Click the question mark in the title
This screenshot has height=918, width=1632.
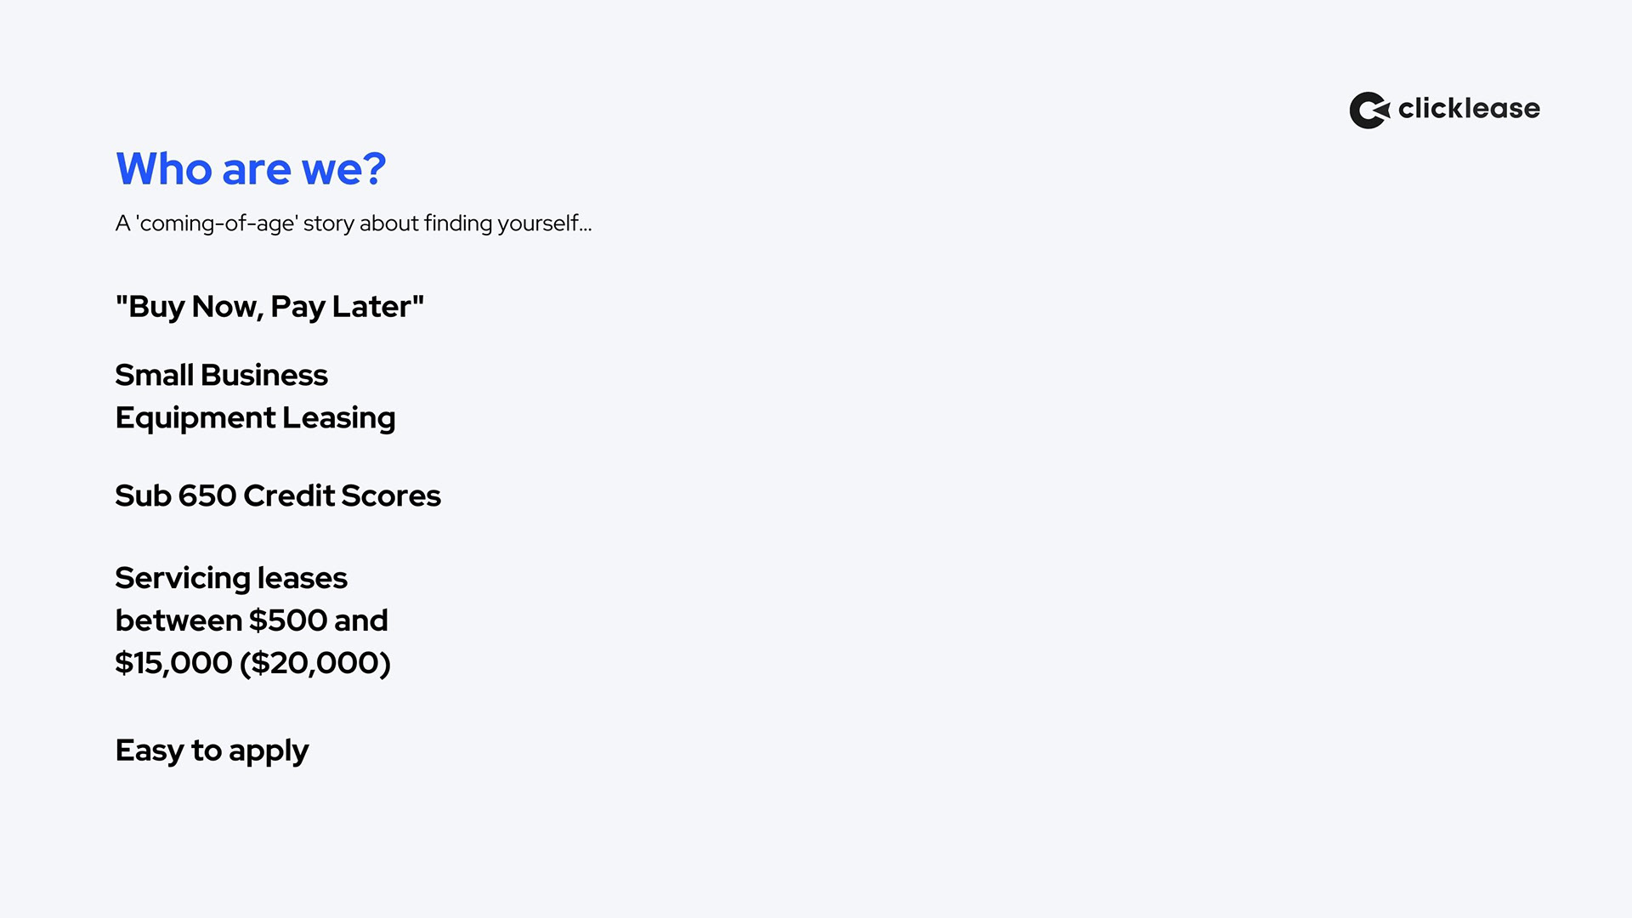click(x=372, y=168)
